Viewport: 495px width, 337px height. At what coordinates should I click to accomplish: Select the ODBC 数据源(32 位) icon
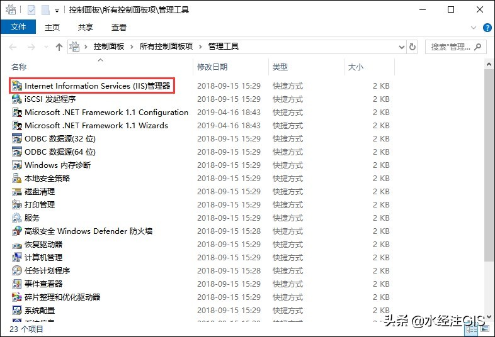(x=17, y=139)
